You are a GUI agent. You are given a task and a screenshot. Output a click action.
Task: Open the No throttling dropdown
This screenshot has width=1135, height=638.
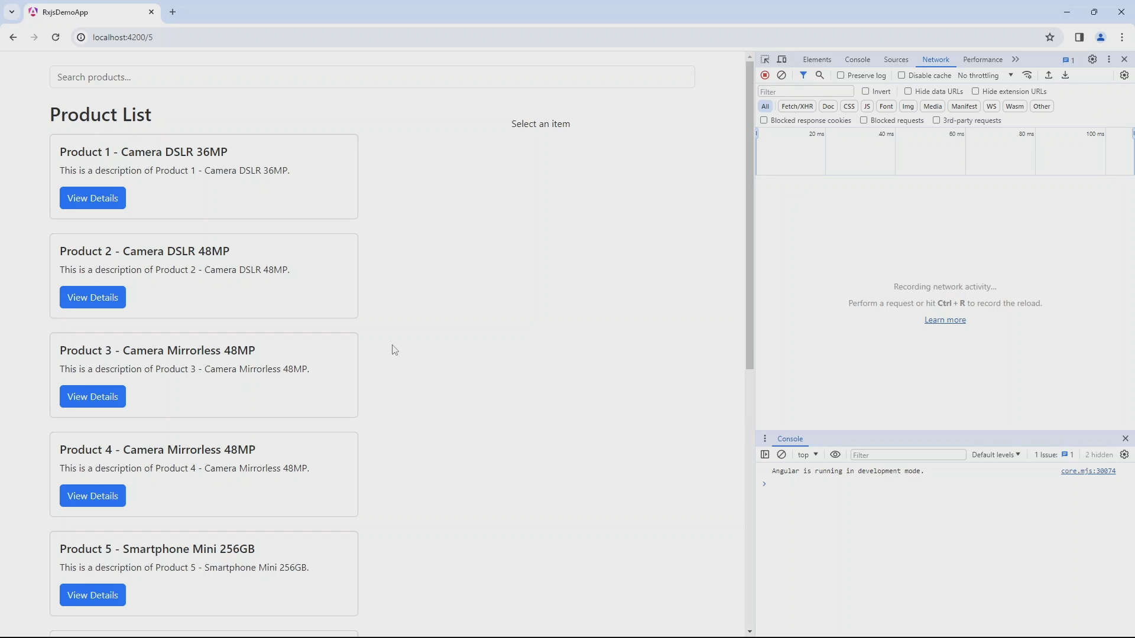click(x=985, y=76)
